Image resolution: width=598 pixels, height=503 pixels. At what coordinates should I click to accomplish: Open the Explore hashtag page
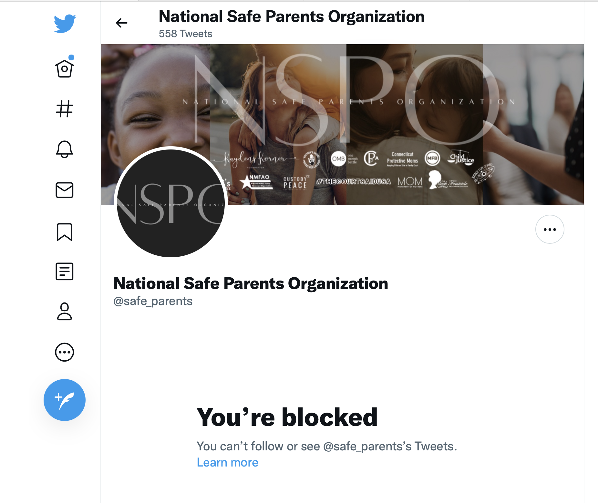tap(65, 109)
